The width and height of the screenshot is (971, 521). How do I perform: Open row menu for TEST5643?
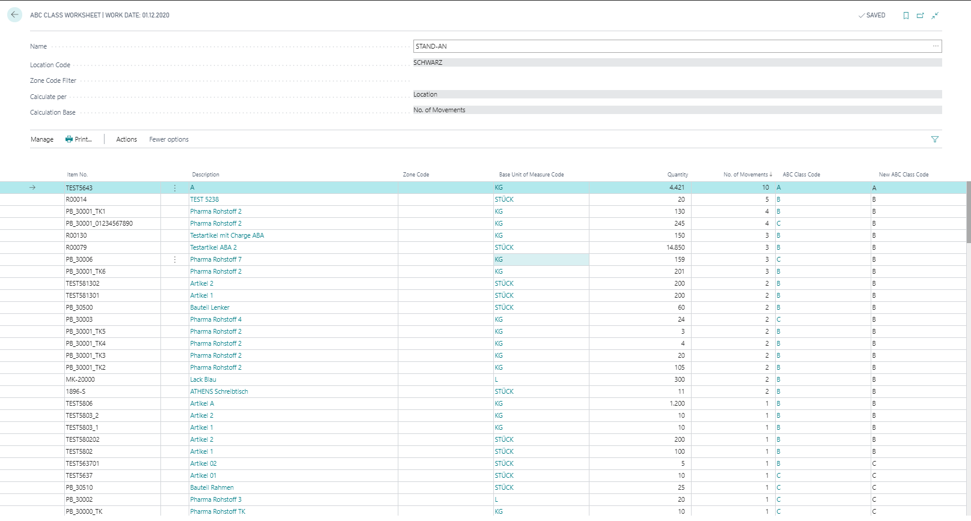[x=175, y=188]
